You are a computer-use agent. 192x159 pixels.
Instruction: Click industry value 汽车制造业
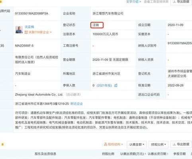pyautogui.click(x=23, y=74)
